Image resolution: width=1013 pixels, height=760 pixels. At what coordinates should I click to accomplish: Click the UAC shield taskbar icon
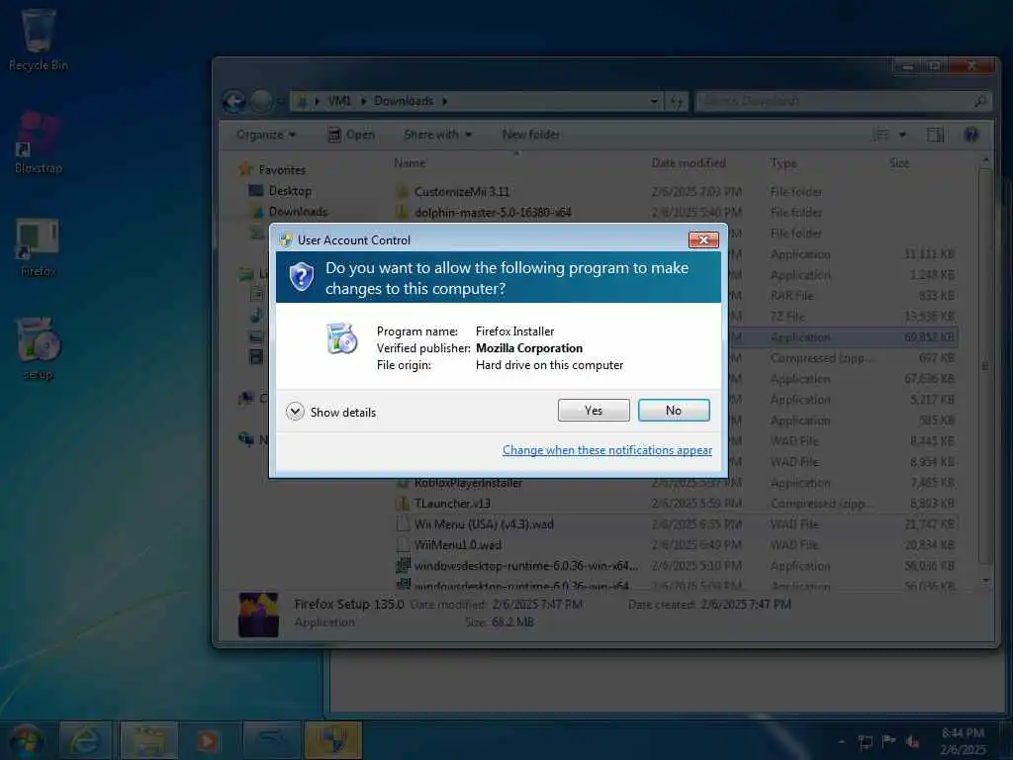[x=333, y=740]
